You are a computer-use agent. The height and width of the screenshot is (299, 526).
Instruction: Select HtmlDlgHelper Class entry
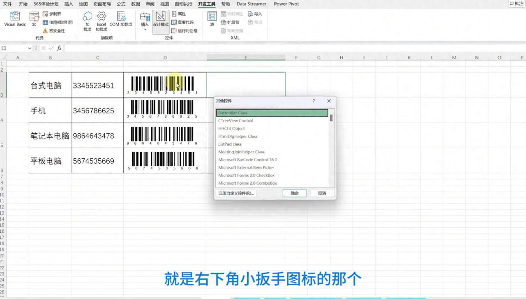pos(272,136)
